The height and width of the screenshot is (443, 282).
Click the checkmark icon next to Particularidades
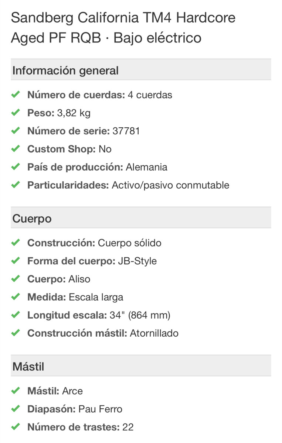pos(15,185)
